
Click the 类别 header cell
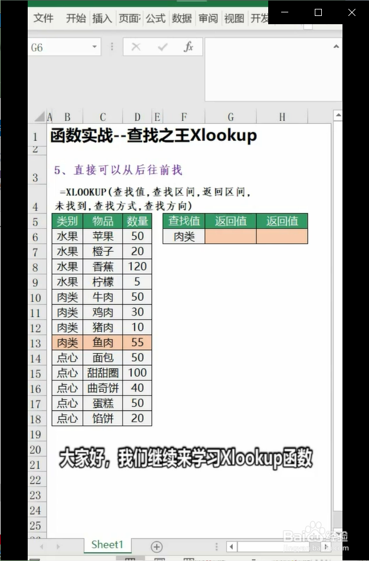pos(67,221)
